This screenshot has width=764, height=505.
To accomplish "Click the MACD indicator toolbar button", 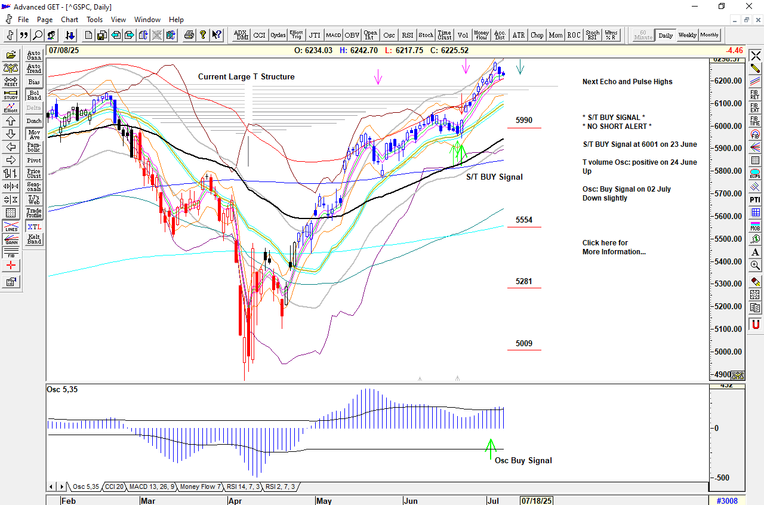I will pyautogui.click(x=333, y=35).
